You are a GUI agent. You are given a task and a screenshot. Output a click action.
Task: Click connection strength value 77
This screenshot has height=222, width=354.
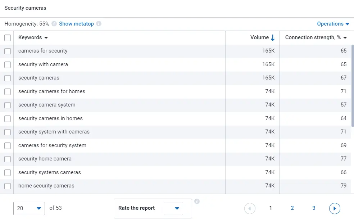click(344, 159)
